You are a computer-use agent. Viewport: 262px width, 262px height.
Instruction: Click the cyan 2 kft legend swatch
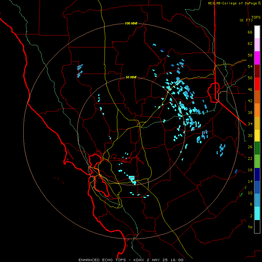point(257,213)
